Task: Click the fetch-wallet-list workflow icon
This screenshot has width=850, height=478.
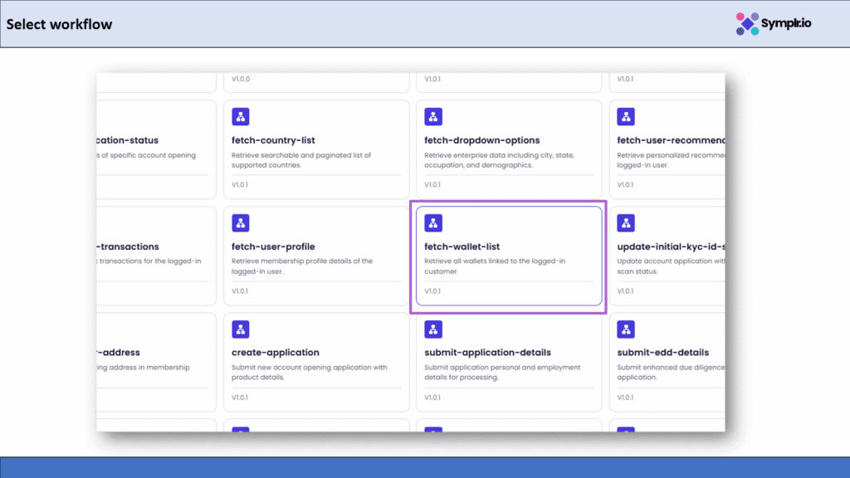Action: point(433,223)
